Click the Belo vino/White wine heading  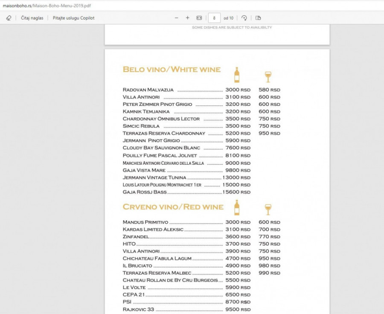pyautogui.click(x=172, y=70)
